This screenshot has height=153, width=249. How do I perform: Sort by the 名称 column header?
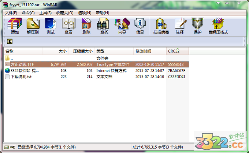(x=23, y=51)
